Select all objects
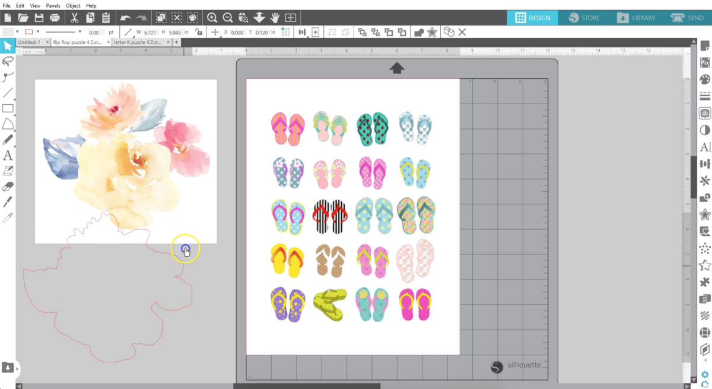The width and height of the screenshot is (712, 389). [161, 18]
